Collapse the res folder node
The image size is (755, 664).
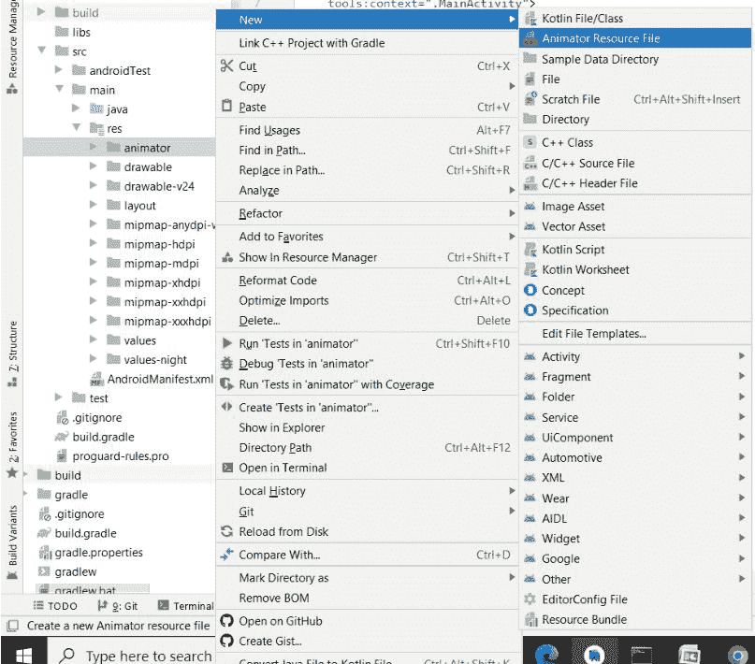(76, 129)
